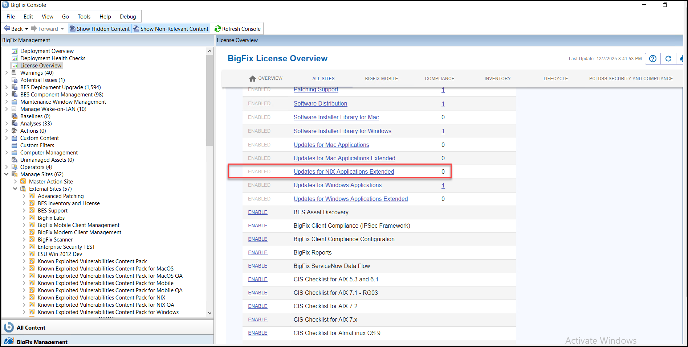The image size is (688, 347).
Task: Click the BigFix Labs site icon
Action: point(32,218)
